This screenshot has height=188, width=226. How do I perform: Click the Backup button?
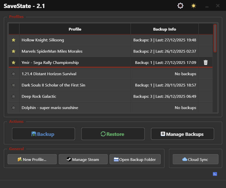pyautogui.click(x=43, y=134)
